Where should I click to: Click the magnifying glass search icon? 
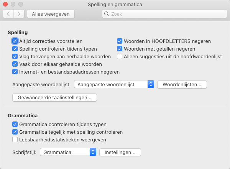[x=107, y=14]
